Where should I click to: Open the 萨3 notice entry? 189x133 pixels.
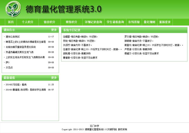[8, 62]
